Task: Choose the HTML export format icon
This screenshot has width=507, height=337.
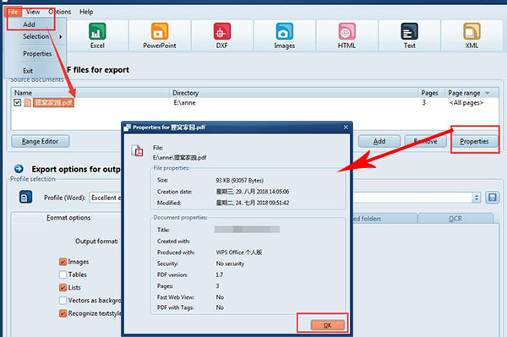Action: click(346, 31)
